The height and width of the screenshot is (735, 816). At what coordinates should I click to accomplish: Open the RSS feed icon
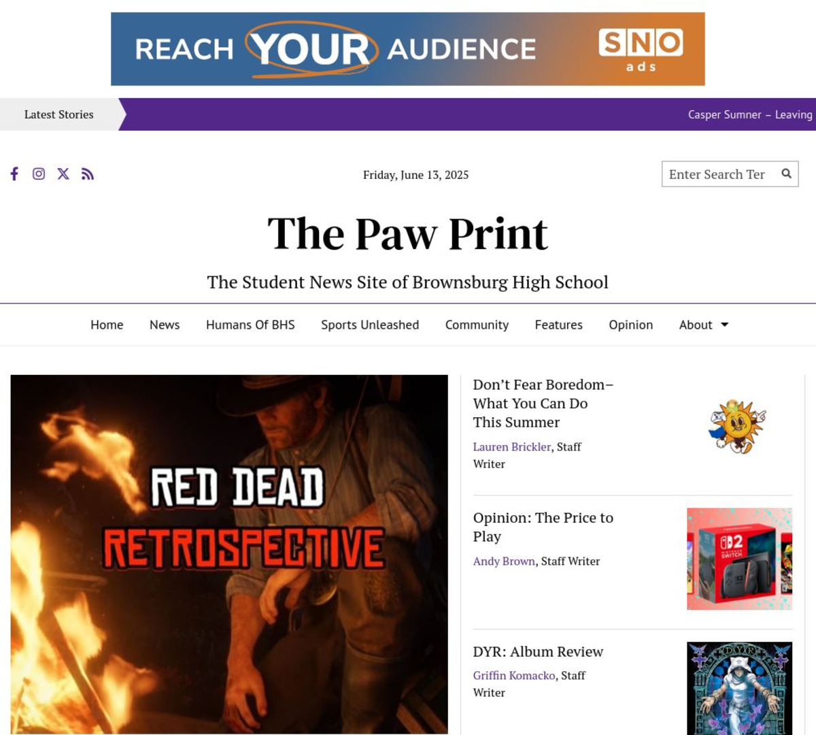(88, 174)
